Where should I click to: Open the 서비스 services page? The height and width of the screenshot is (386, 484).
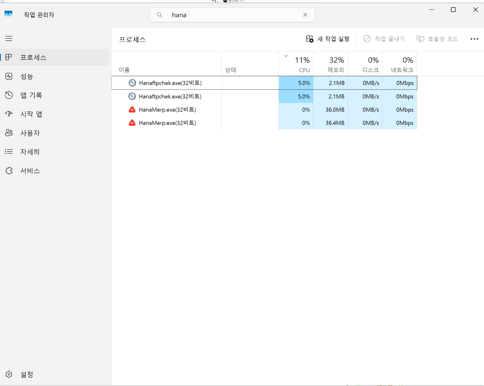point(55,171)
